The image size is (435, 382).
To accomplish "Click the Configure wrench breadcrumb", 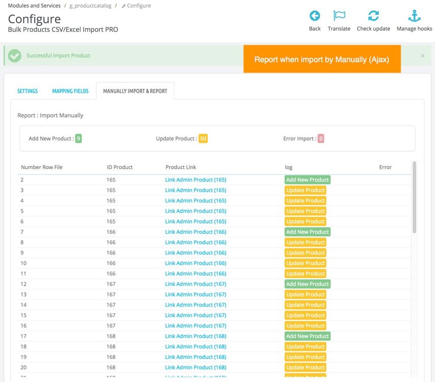I will pyautogui.click(x=136, y=6).
